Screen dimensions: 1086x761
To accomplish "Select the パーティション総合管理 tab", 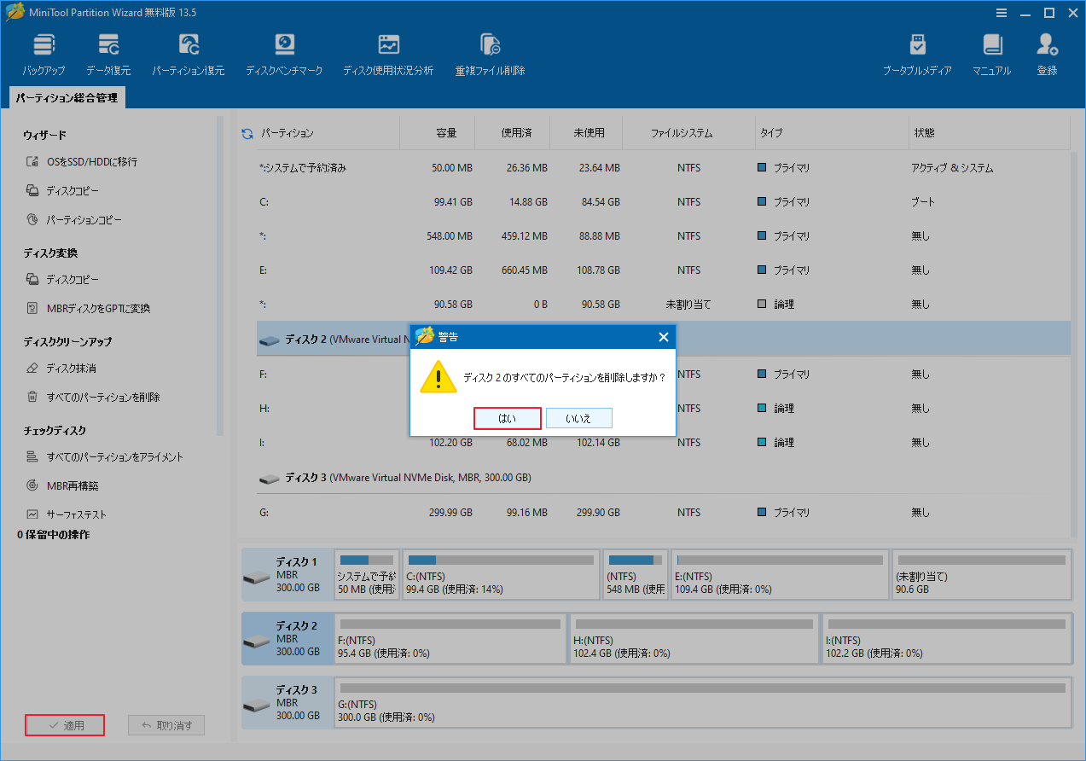I will (66, 97).
